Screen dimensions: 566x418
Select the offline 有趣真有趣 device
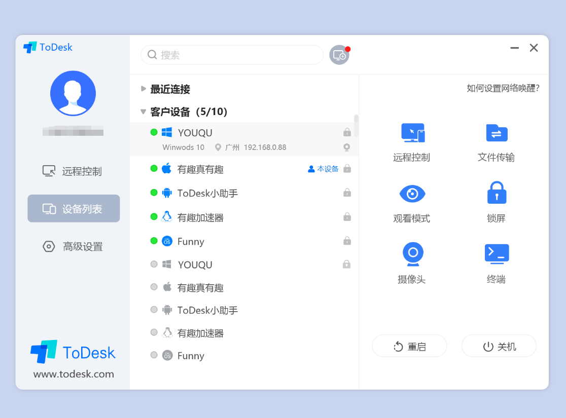click(244, 287)
